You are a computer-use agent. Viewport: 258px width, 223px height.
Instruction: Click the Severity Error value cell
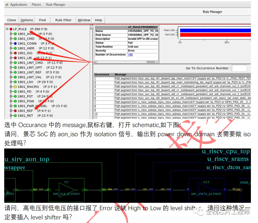pos(143,51)
